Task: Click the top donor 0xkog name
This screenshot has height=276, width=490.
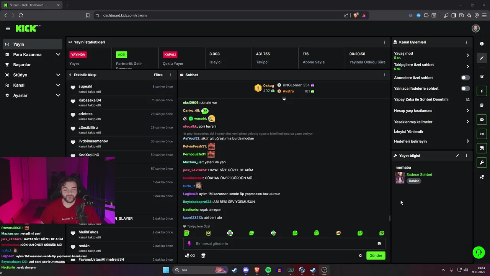Action: tap(269, 86)
